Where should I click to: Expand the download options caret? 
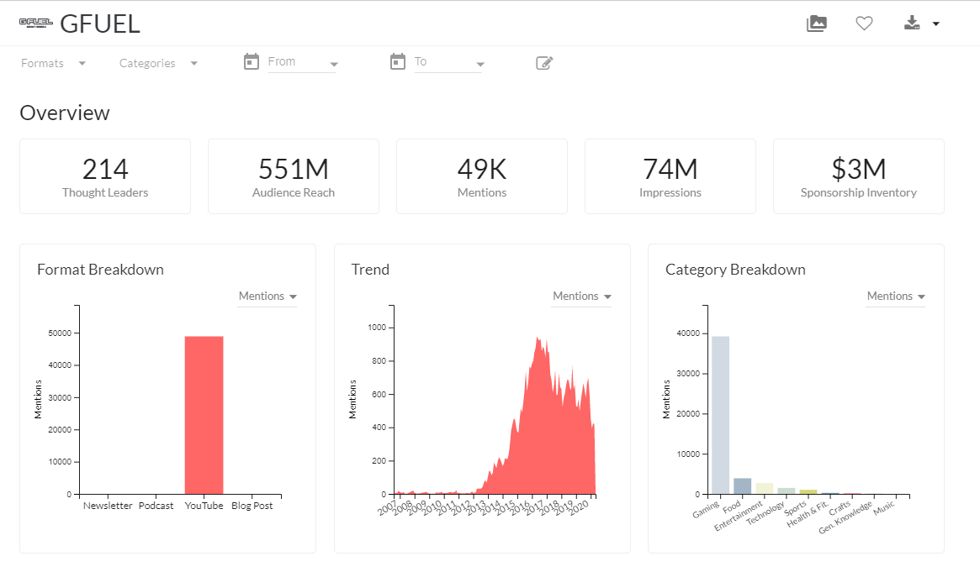[935, 24]
